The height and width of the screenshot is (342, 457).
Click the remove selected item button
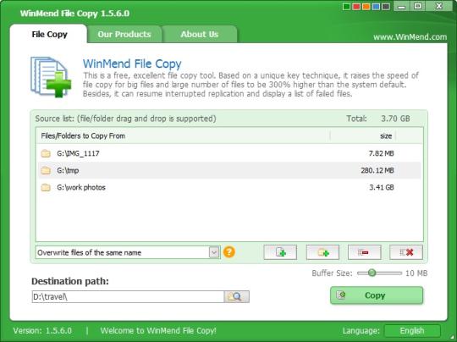364,252
